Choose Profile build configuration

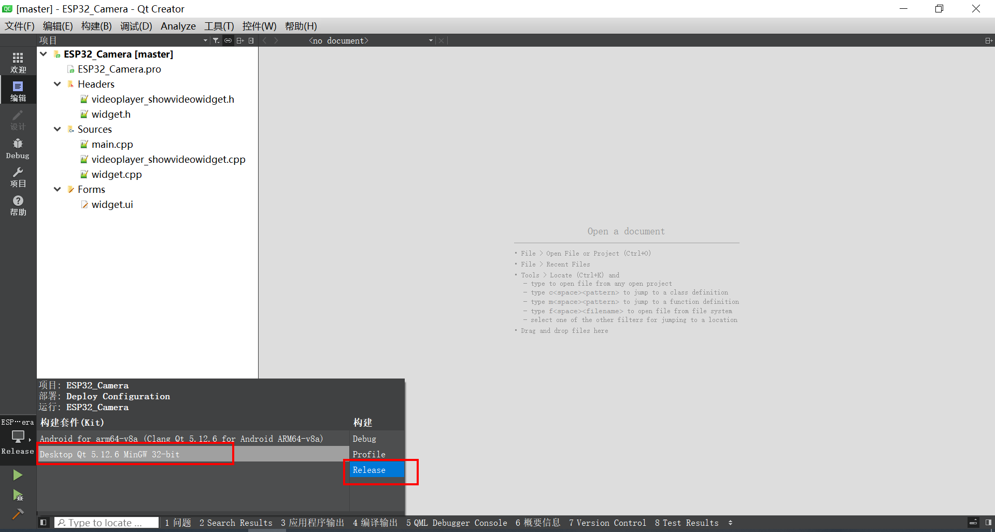pyautogui.click(x=377, y=454)
